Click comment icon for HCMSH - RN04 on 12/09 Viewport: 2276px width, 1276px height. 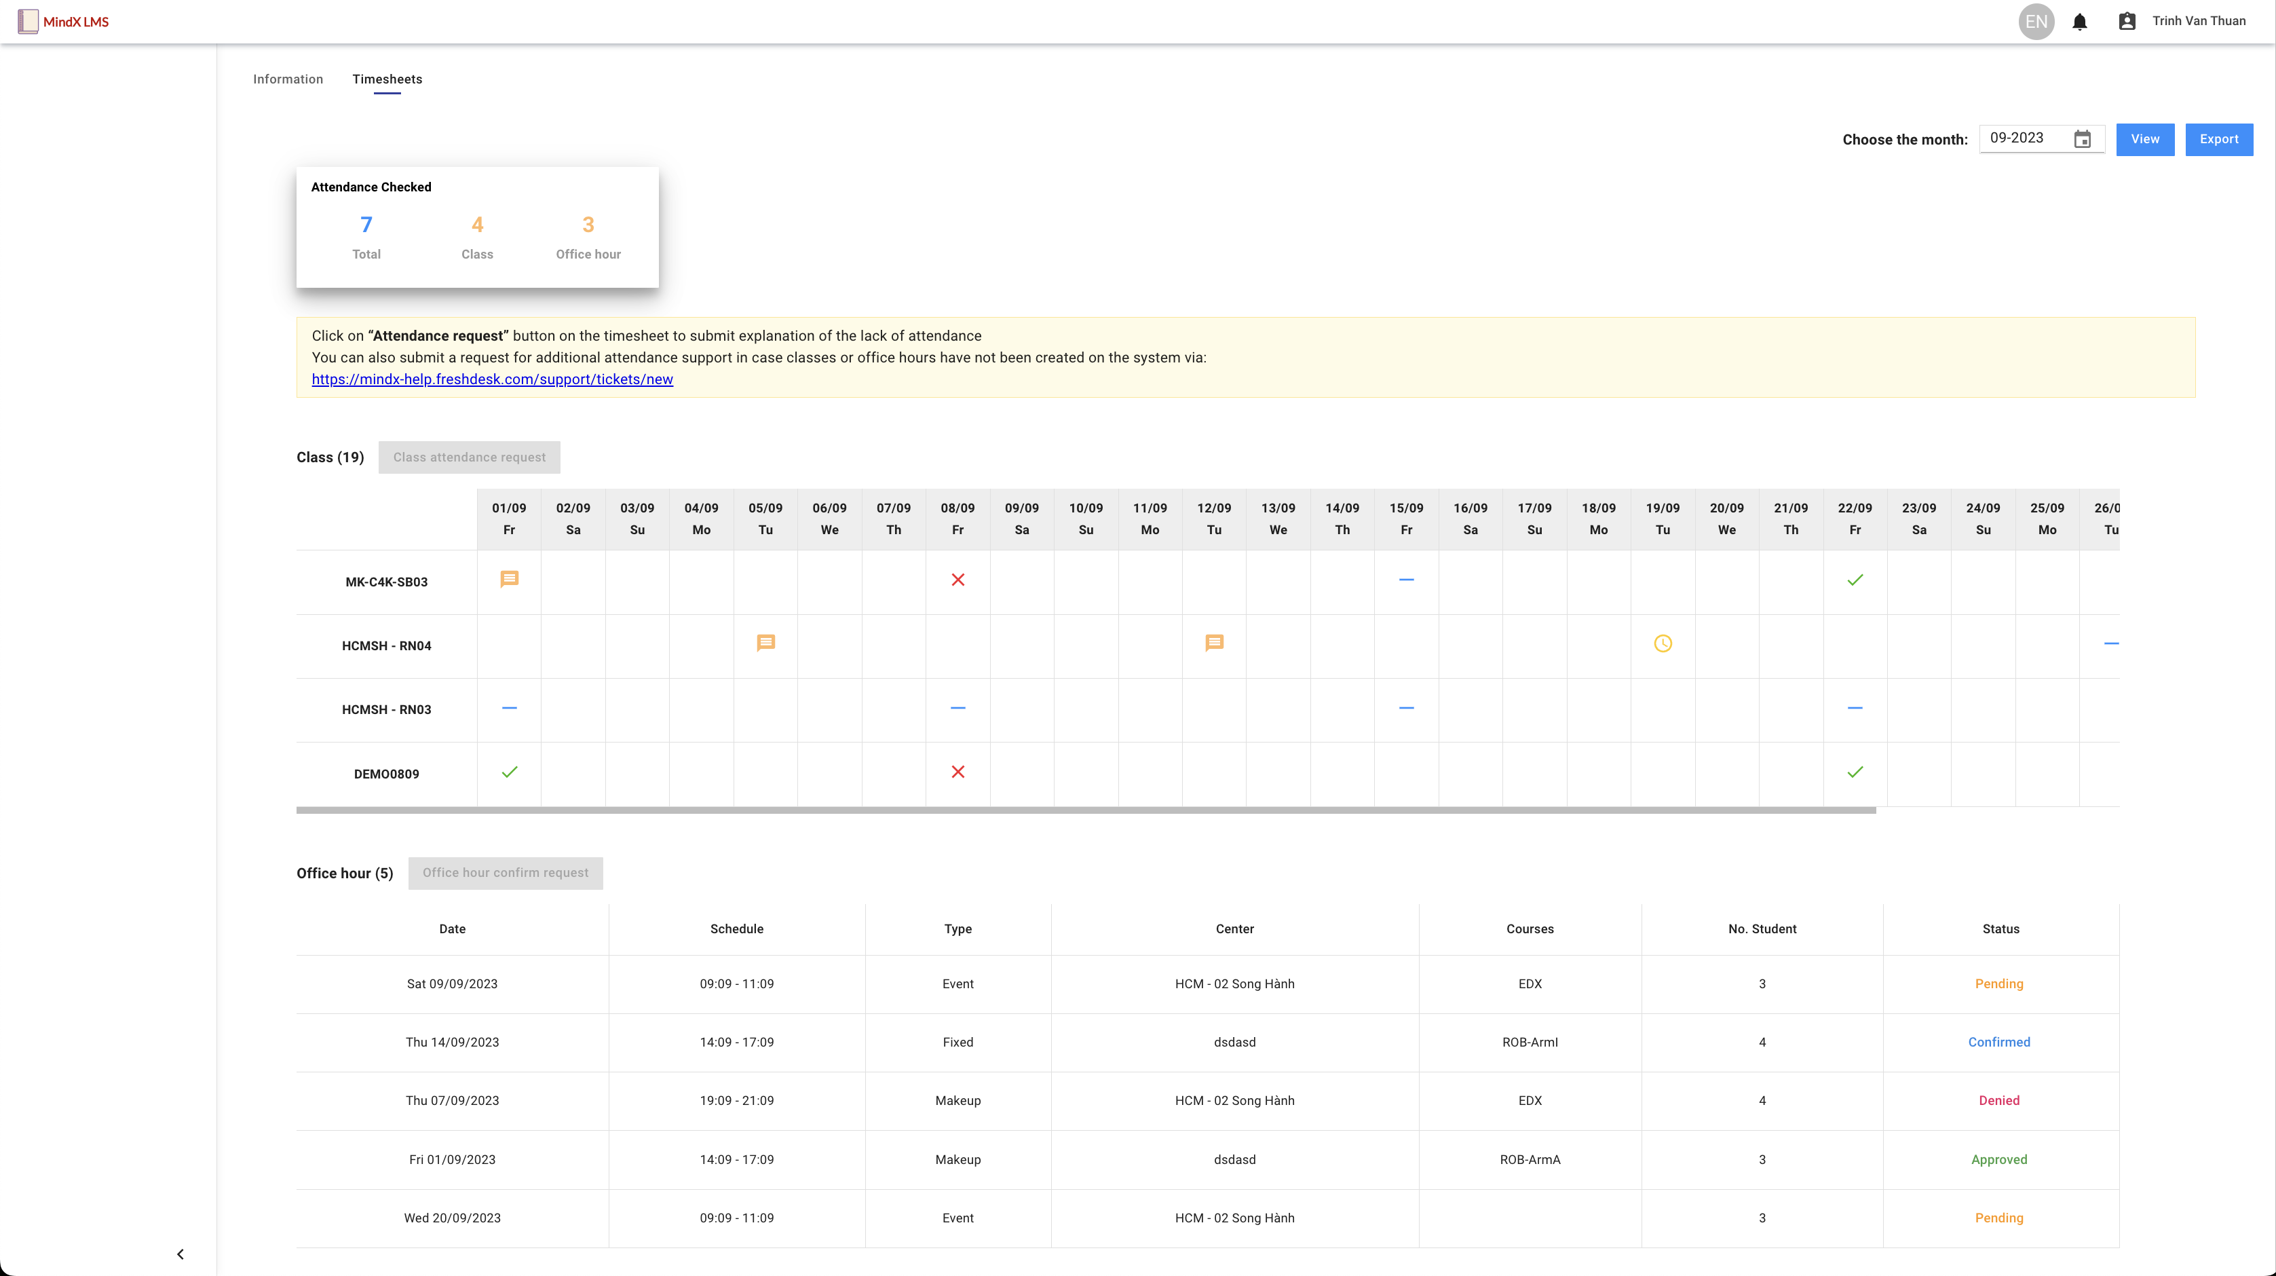pyautogui.click(x=1214, y=643)
